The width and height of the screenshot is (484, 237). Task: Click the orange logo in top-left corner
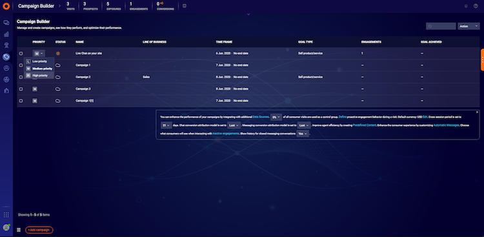click(x=6, y=6)
